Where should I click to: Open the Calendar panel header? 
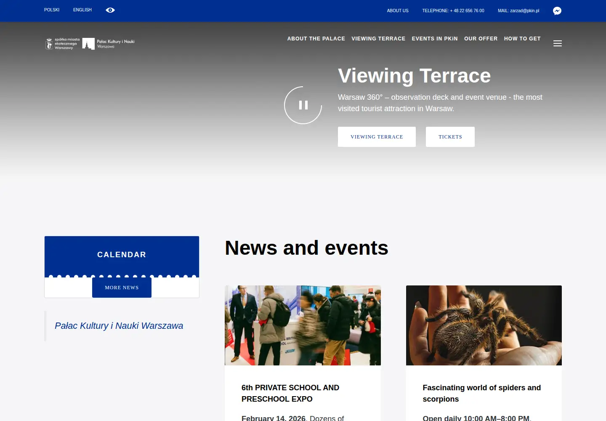click(x=122, y=256)
